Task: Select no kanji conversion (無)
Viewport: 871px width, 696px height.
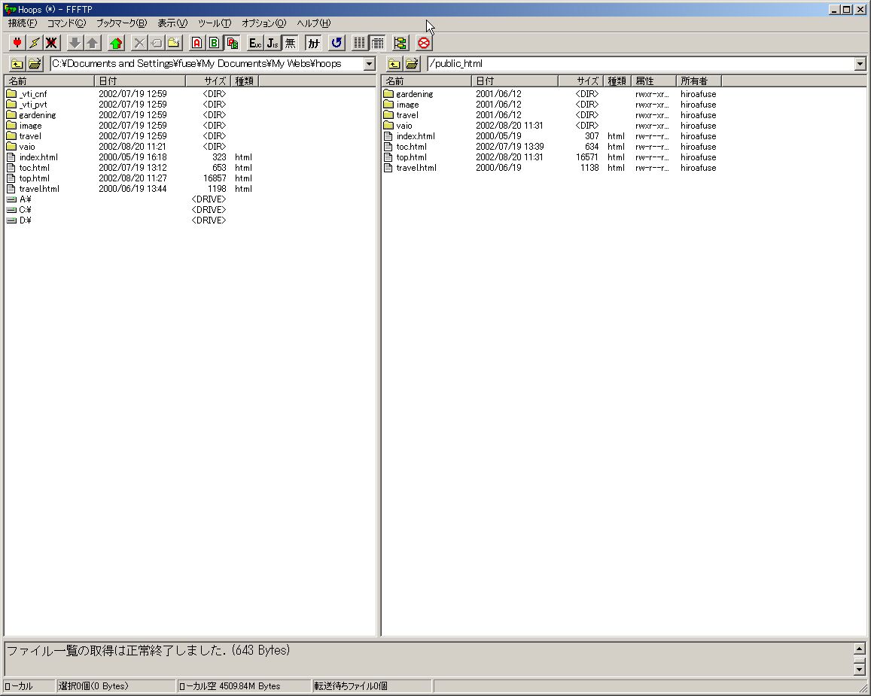Action: click(290, 43)
